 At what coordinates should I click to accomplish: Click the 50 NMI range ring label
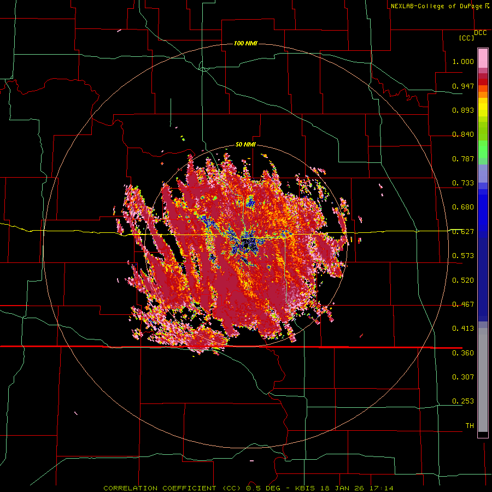(245, 144)
